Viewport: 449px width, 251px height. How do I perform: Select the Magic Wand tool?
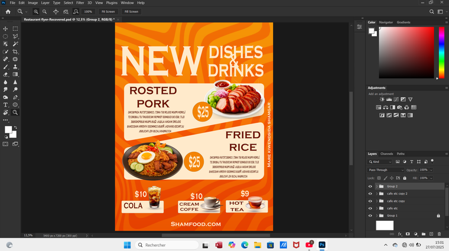pos(15,44)
